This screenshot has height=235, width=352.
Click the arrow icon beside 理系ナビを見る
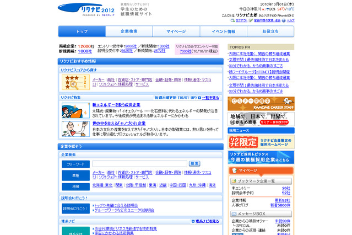click(x=193, y=222)
